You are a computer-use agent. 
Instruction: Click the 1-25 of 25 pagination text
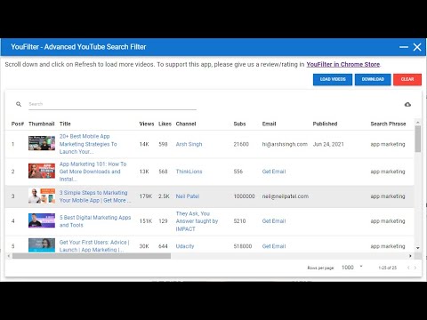[x=387, y=268]
